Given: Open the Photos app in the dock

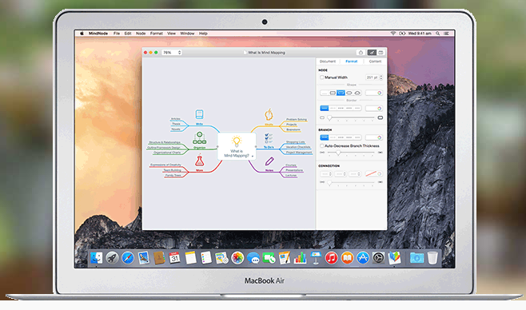Looking at the screenshot, I should pos(237,258).
